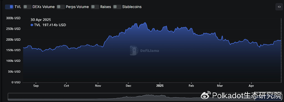
Task: Enable the Stablecoins toggle
Action: pyautogui.click(x=117, y=7)
